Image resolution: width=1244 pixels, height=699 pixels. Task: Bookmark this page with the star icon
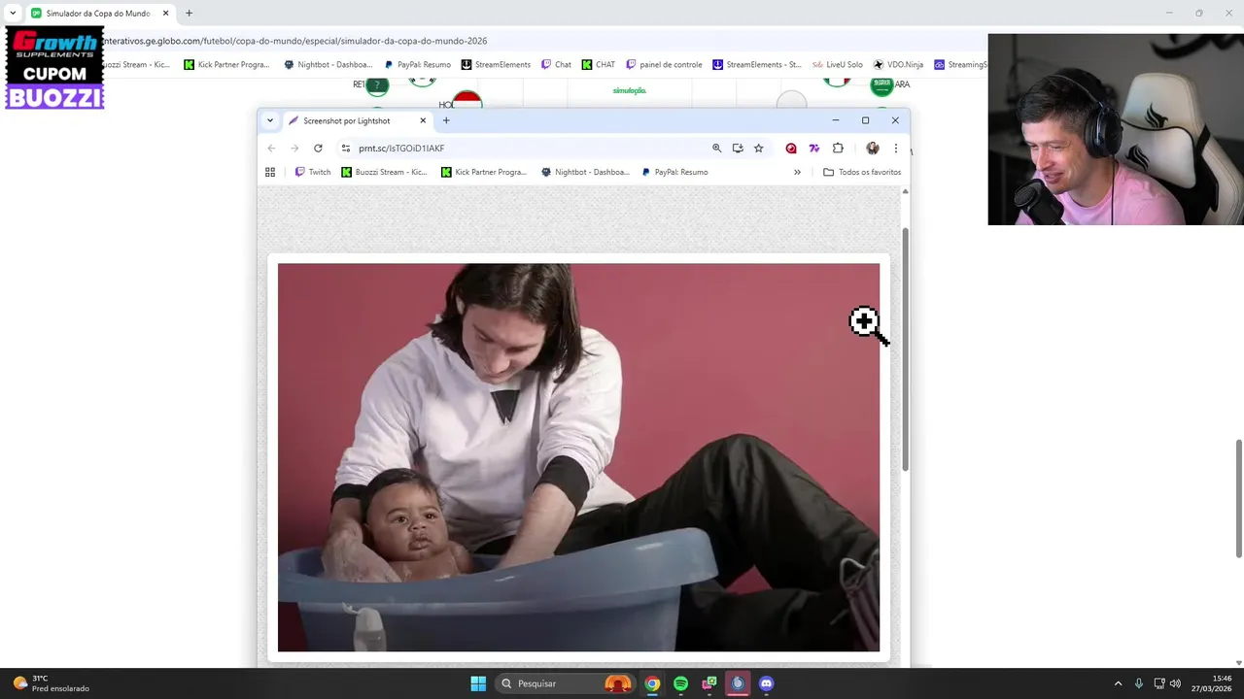[x=759, y=149]
